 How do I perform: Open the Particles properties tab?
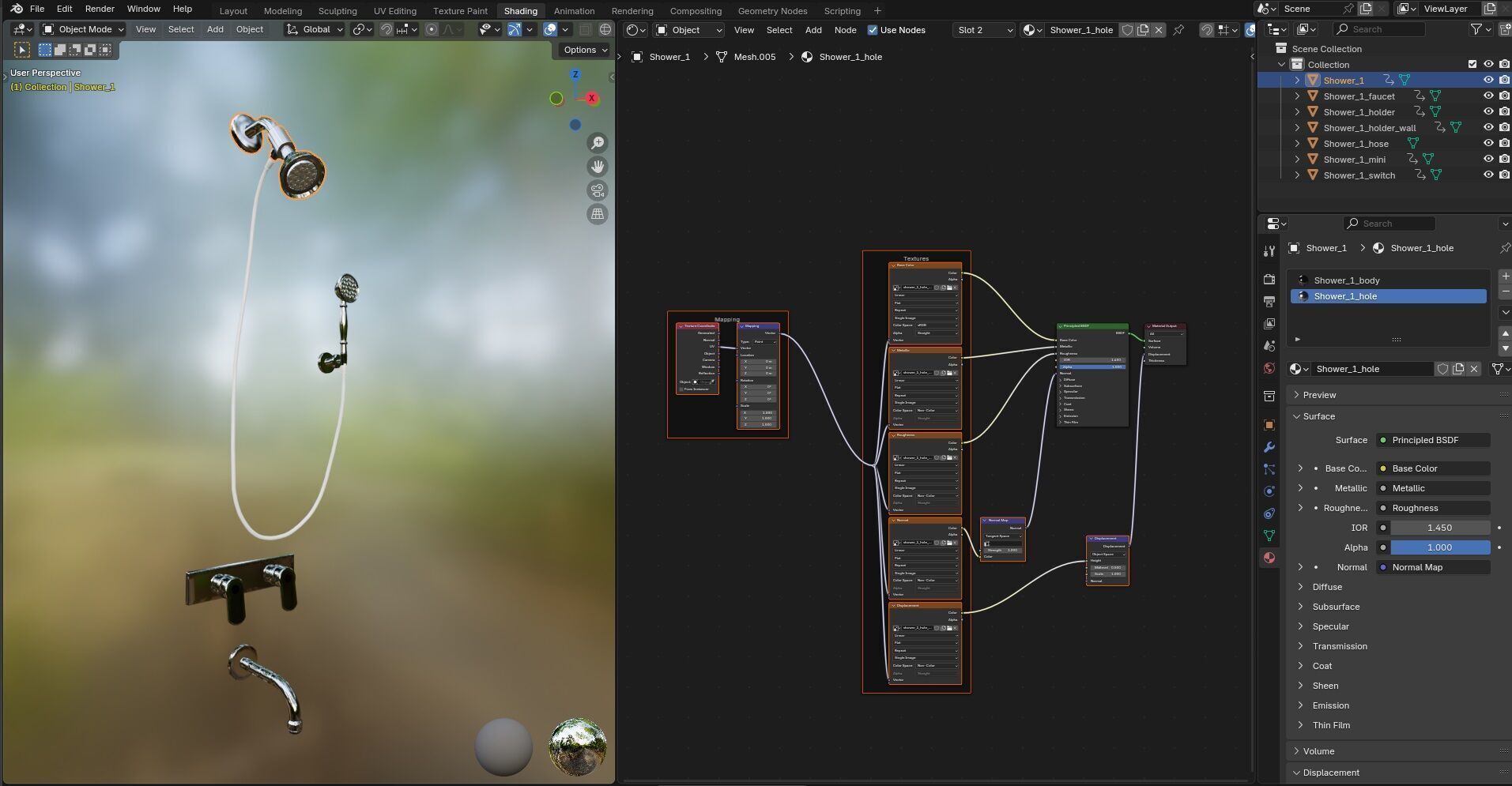click(1269, 469)
